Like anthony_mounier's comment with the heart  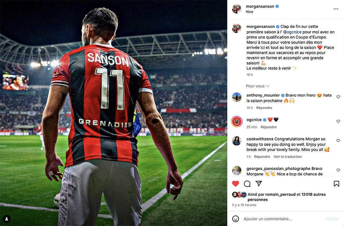338,97
